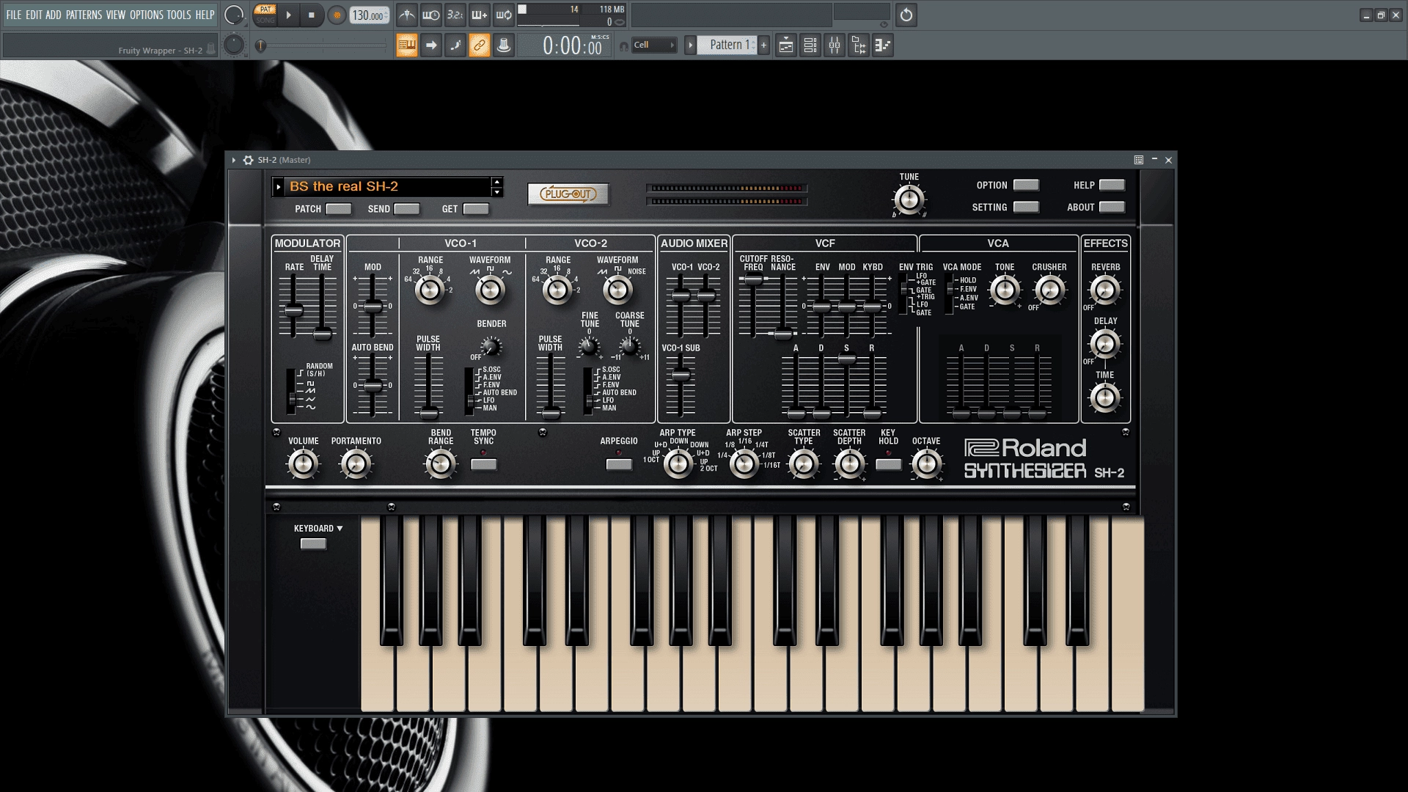Viewport: 1408px width, 792px height.
Task: Open the mixer view icon
Action: [835, 45]
